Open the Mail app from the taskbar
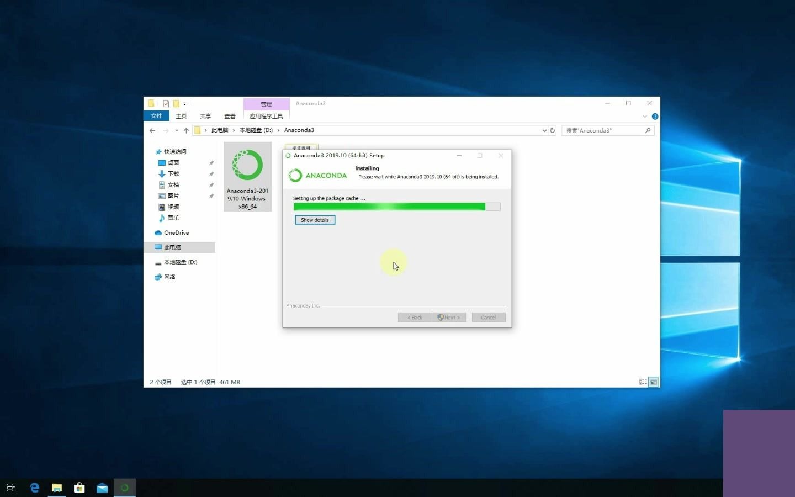 pyautogui.click(x=102, y=488)
